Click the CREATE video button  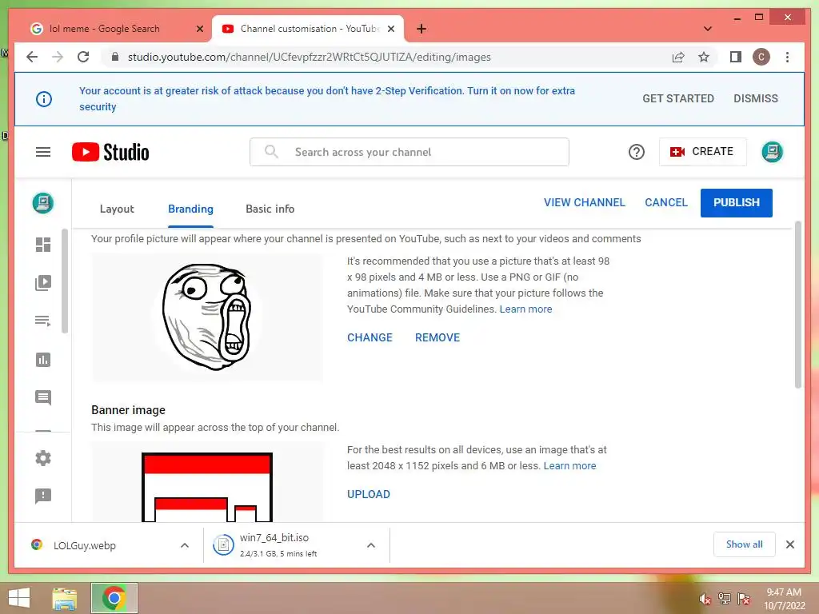[x=702, y=151]
